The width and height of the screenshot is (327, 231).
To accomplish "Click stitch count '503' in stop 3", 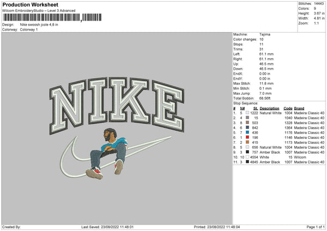I will (255, 123).
